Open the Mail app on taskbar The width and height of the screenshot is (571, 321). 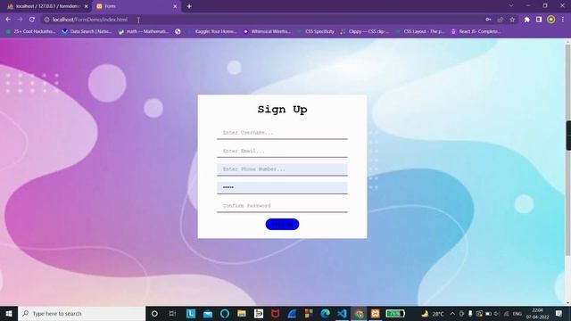[x=208, y=313]
